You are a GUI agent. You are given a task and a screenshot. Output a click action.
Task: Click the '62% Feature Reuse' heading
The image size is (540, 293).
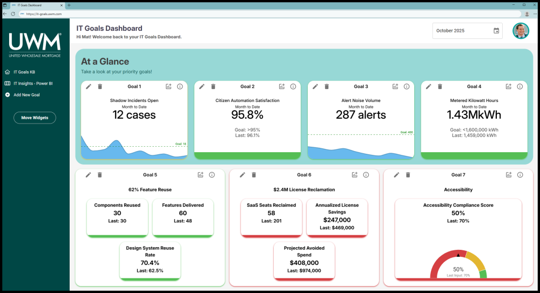(x=150, y=190)
